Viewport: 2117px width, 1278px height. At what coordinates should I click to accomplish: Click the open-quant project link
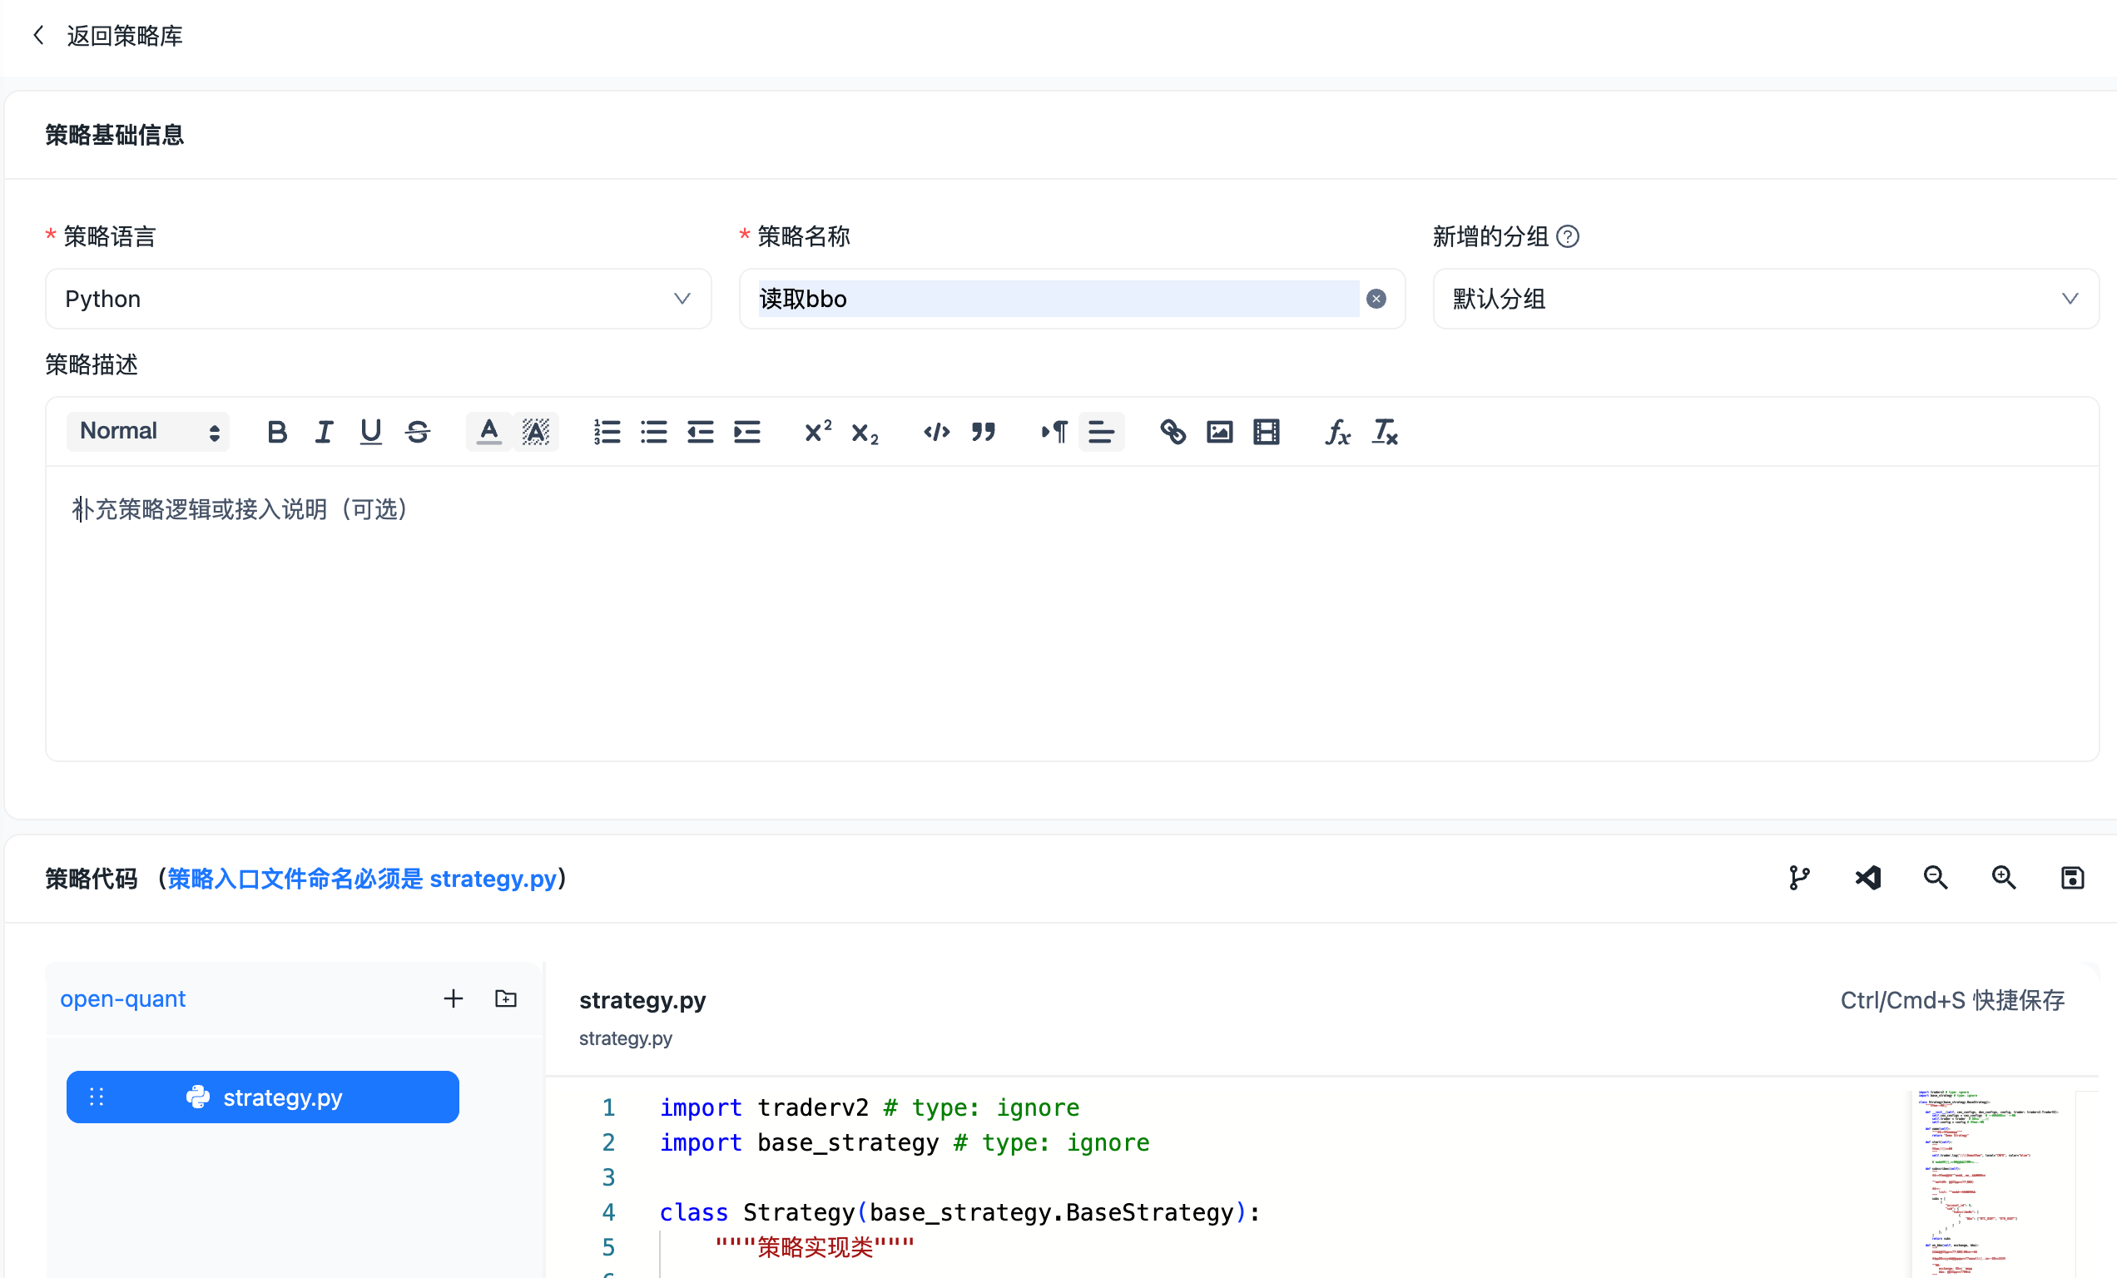(123, 999)
